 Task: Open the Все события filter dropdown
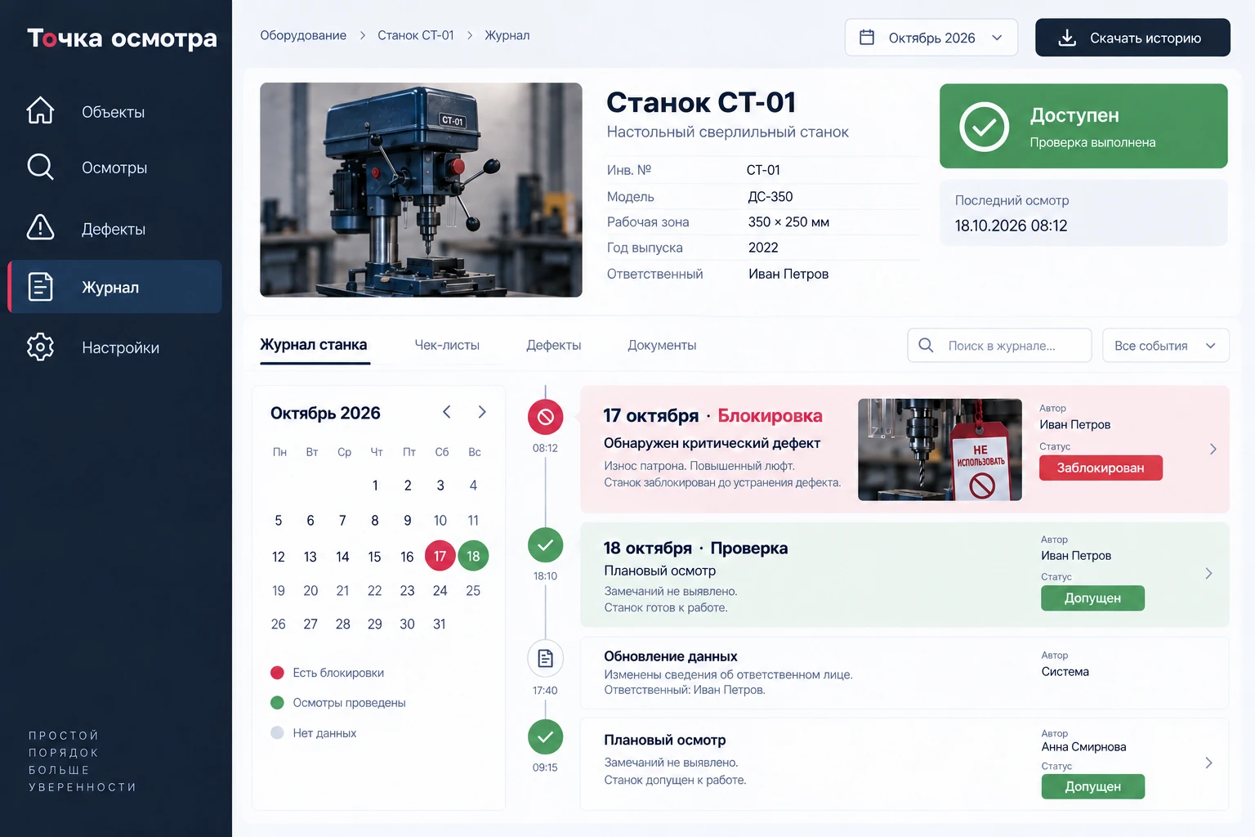[1165, 345]
